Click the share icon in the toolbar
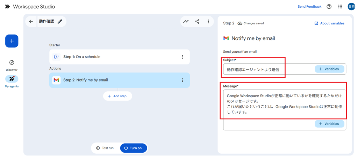 coord(197,22)
